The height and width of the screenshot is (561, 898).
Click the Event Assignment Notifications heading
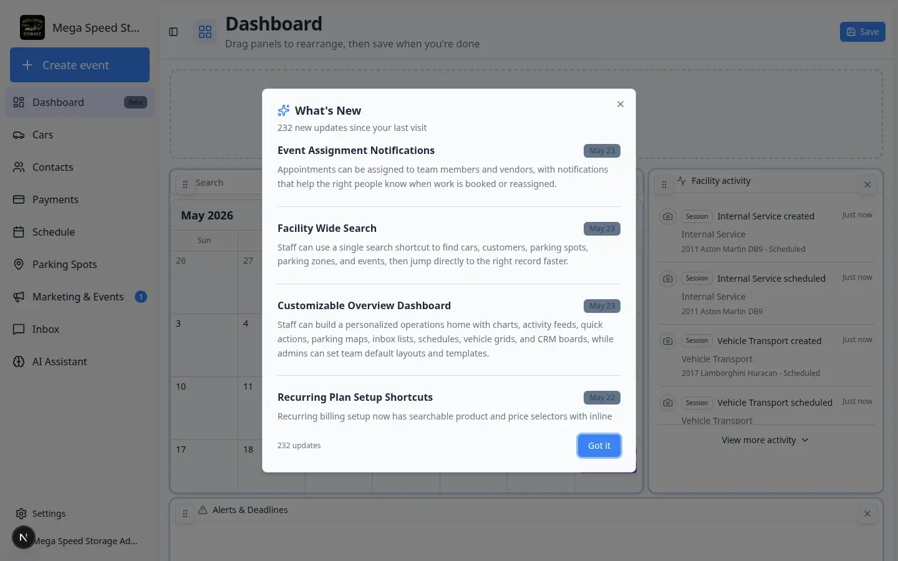tap(356, 150)
